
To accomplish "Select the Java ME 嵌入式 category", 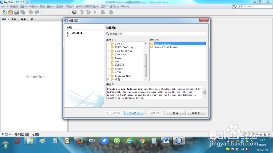I will pyautogui.click(x=123, y=51).
